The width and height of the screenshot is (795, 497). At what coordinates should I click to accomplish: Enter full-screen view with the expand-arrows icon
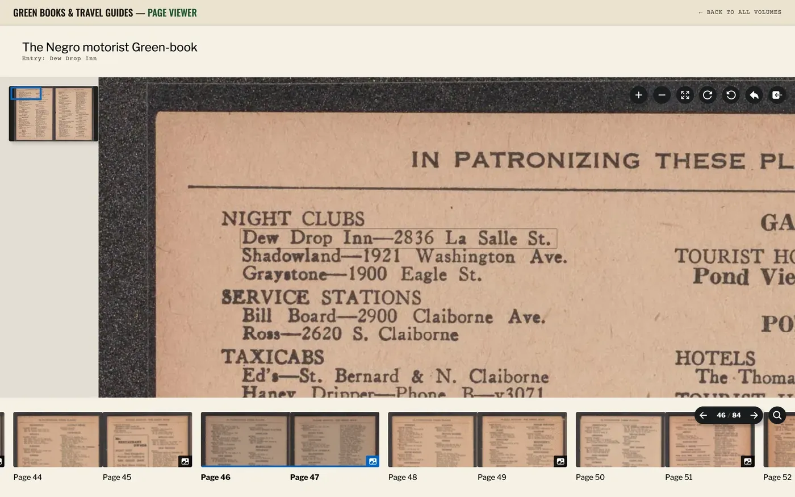pyautogui.click(x=685, y=95)
